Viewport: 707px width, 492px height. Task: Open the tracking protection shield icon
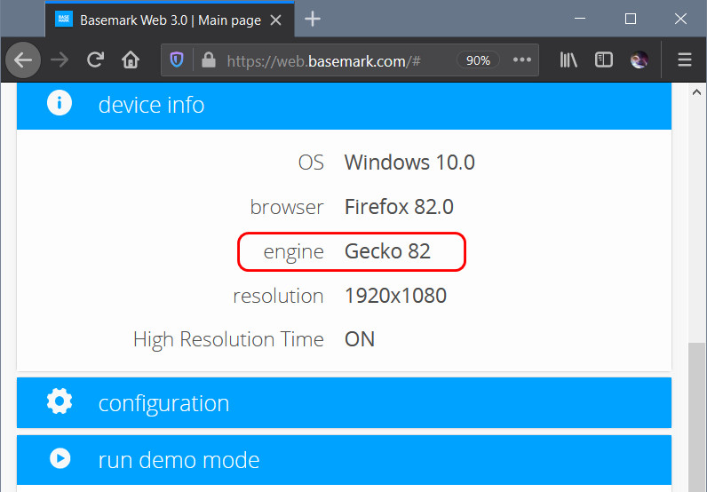177,60
